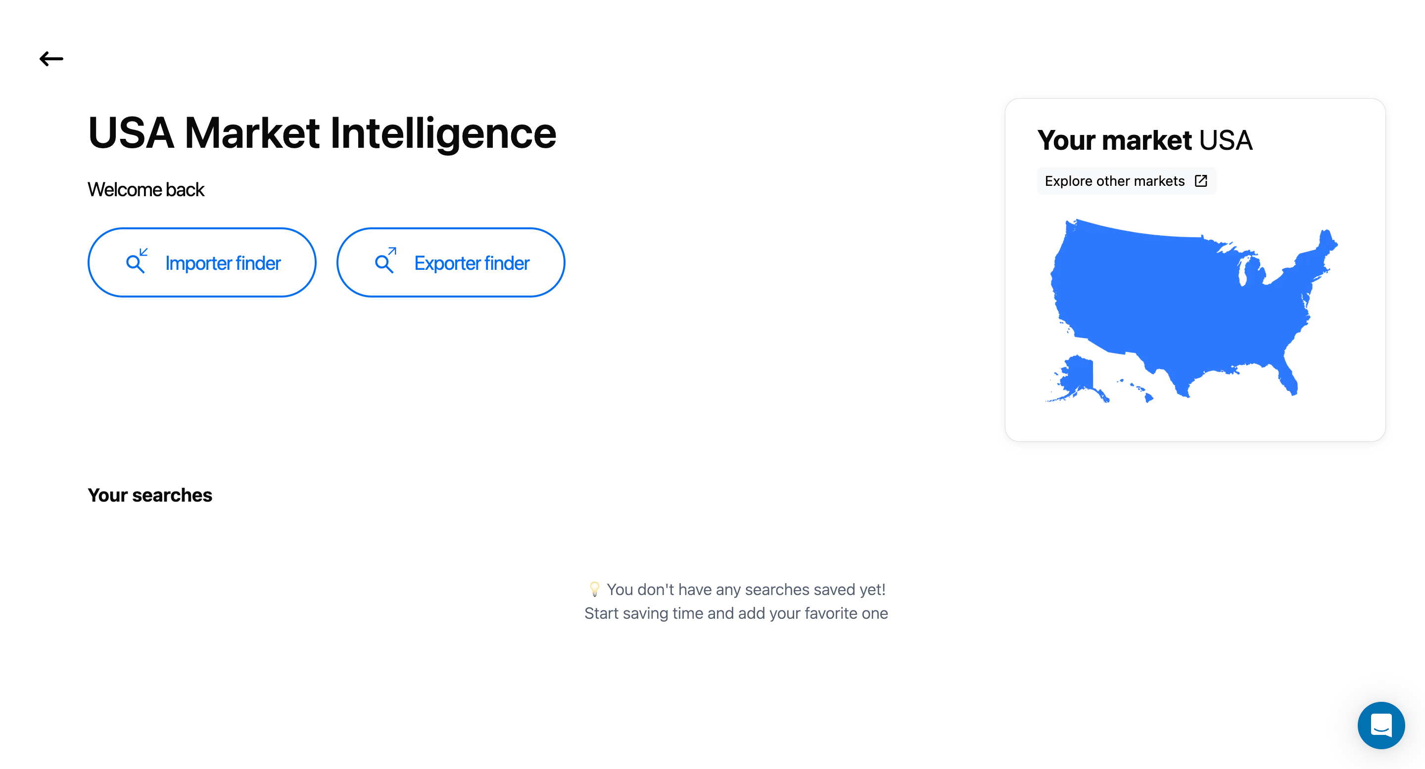Click the no searches saved message
Screen dimensions: 1425x769
[746, 590]
